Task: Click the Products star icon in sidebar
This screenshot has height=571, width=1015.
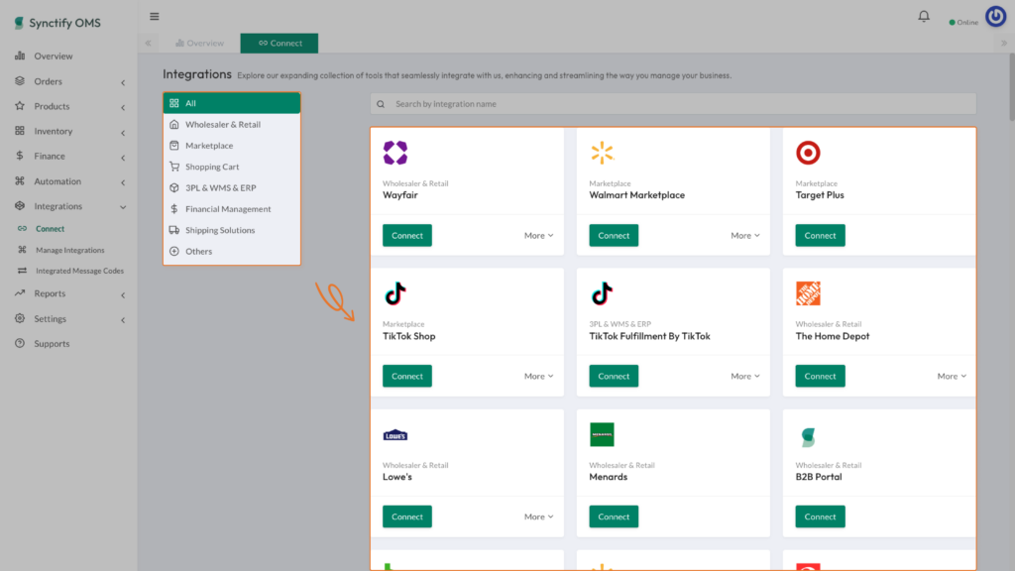Action: point(20,105)
